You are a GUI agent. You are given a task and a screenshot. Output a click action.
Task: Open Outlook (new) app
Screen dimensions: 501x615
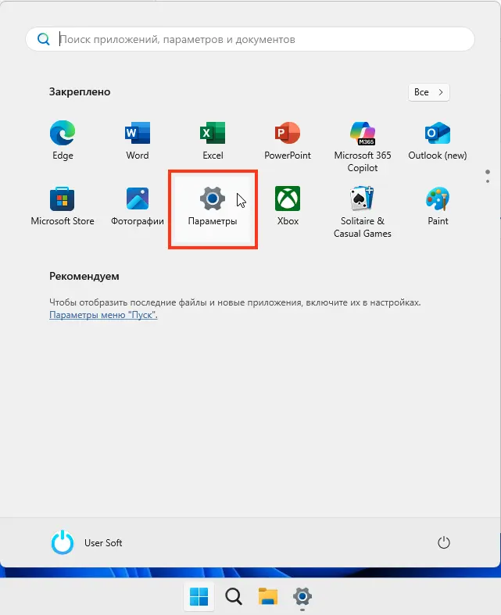pos(438,141)
